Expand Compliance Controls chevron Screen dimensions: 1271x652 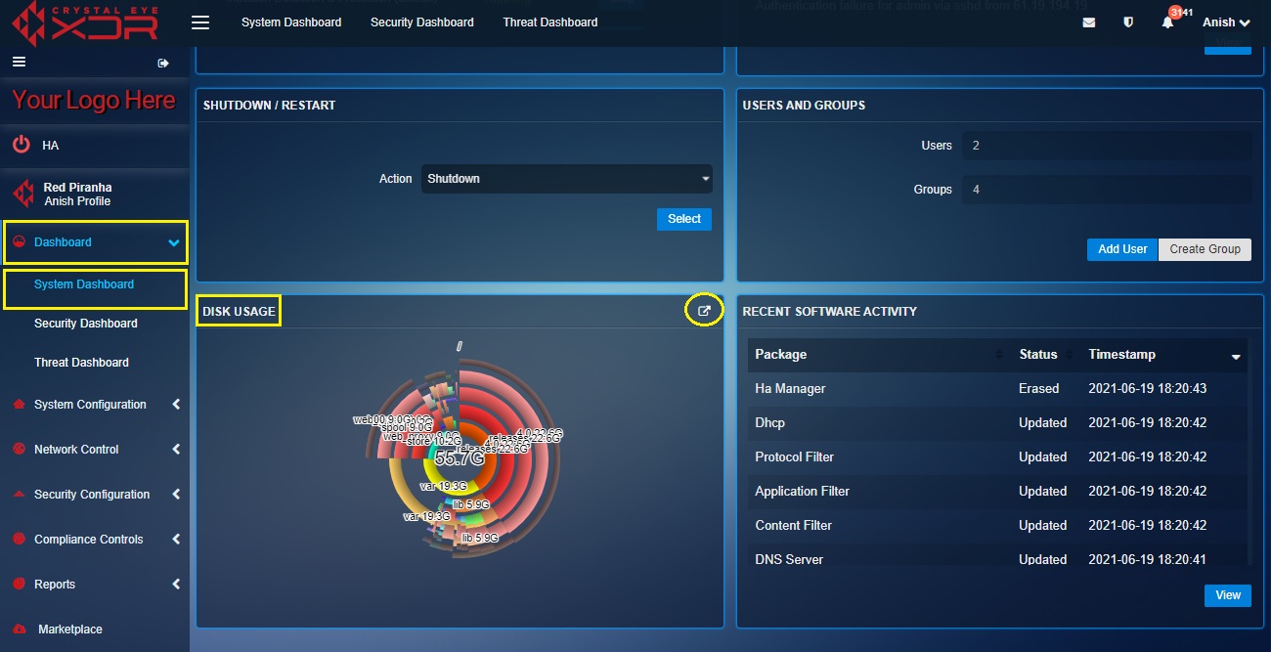point(176,539)
